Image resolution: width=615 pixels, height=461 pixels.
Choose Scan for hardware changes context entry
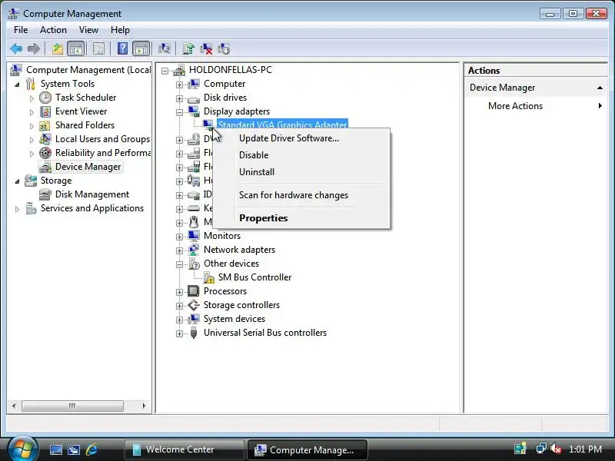(x=301, y=195)
